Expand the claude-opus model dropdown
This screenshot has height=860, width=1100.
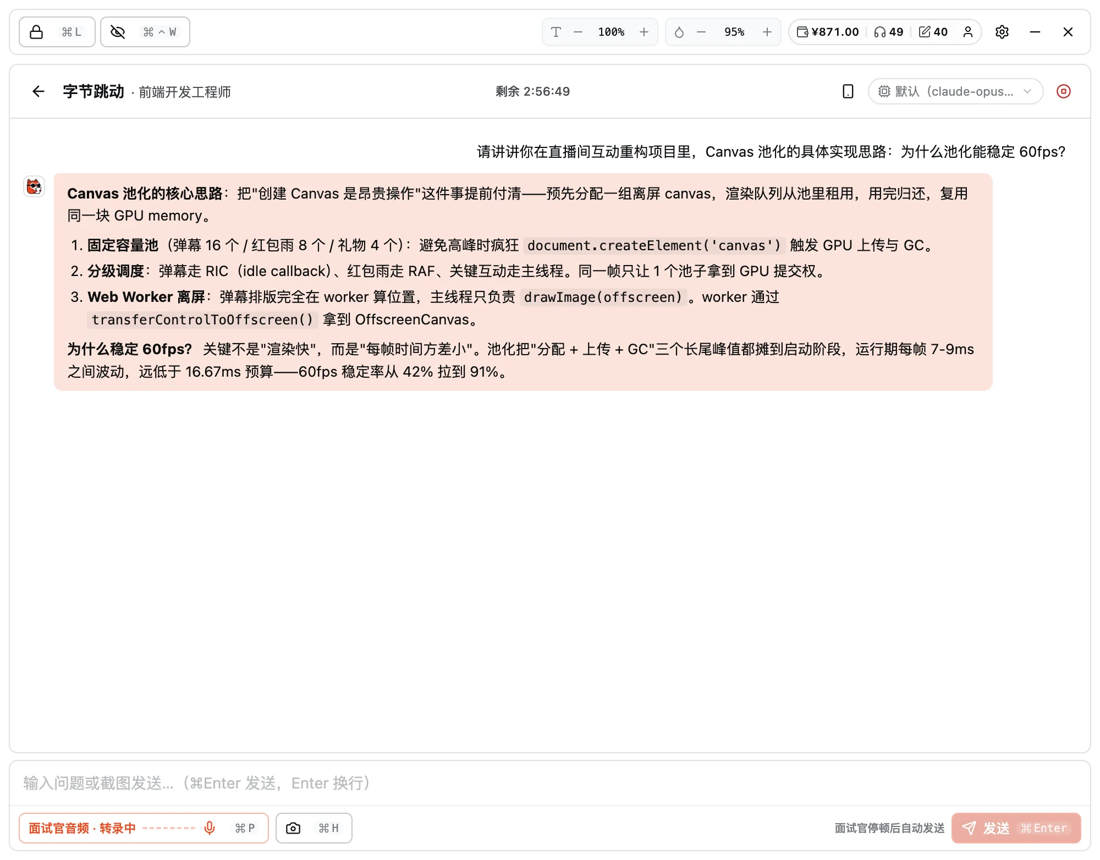(x=955, y=91)
